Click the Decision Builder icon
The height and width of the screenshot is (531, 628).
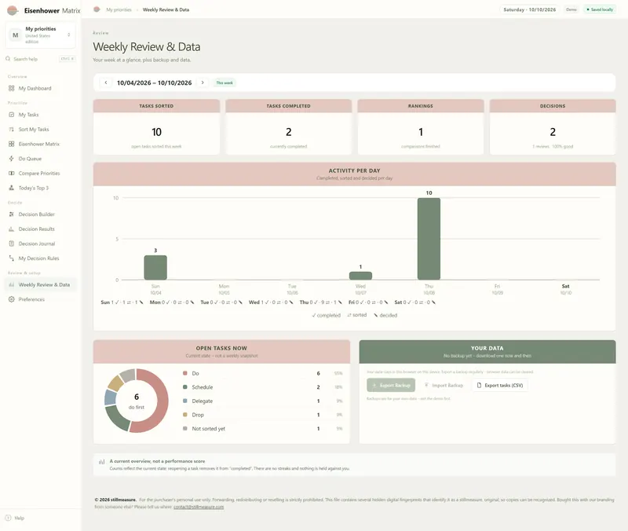pyautogui.click(x=11, y=214)
